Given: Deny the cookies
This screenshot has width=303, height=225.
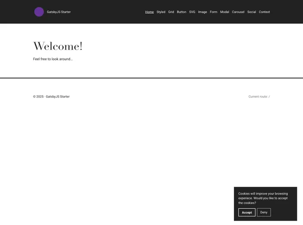Looking at the screenshot, I should point(264,212).
